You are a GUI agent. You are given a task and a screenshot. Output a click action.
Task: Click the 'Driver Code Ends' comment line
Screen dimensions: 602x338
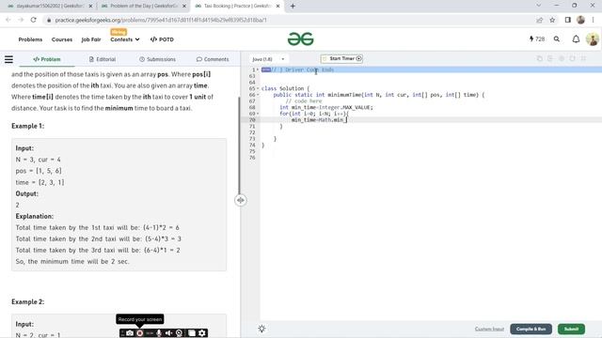click(x=303, y=69)
